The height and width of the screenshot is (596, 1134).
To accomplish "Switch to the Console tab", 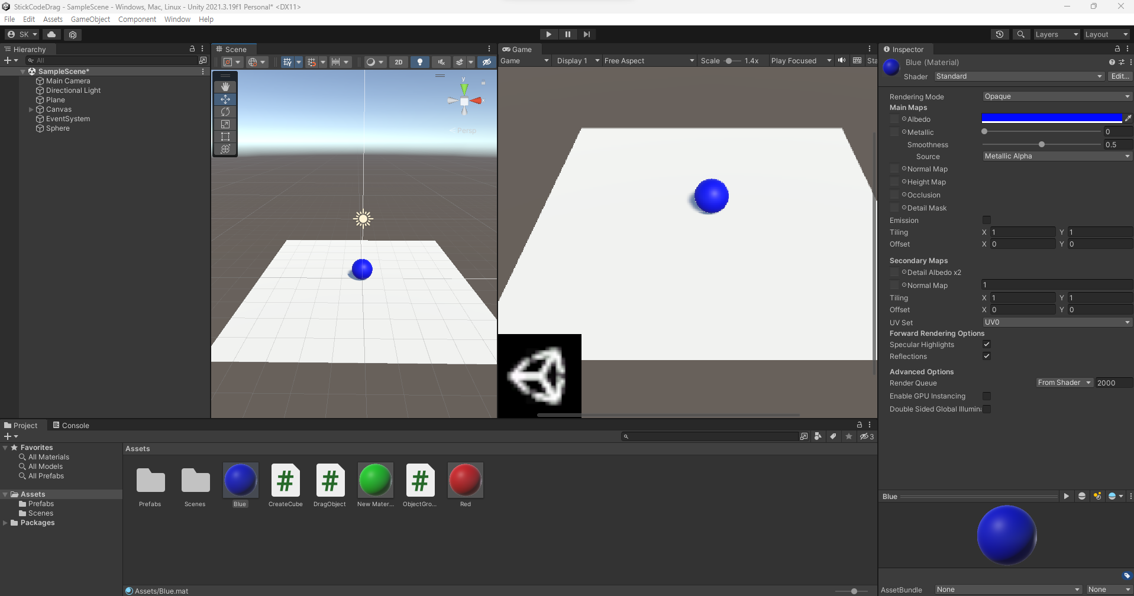I will [x=71, y=425].
